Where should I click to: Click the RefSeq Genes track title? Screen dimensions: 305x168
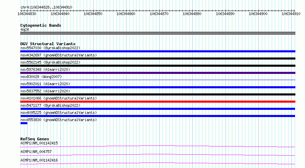pos(35,139)
